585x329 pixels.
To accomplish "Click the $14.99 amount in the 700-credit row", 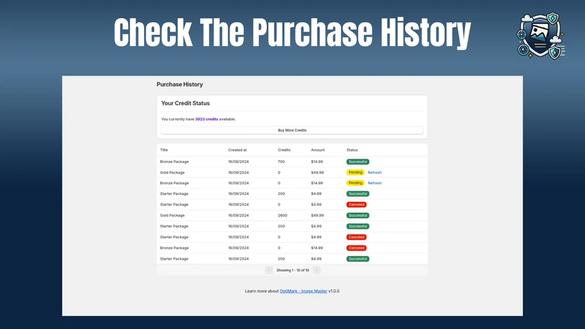I will (317, 162).
